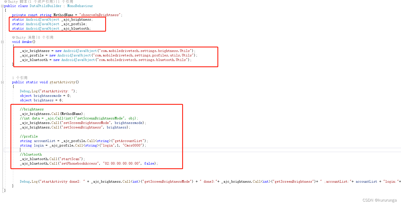This screenshot has width=401, height=205.
Task: Click the false keyword in setPhonebookAccess call
Action: pyautogui.click(x=149, y=163)
